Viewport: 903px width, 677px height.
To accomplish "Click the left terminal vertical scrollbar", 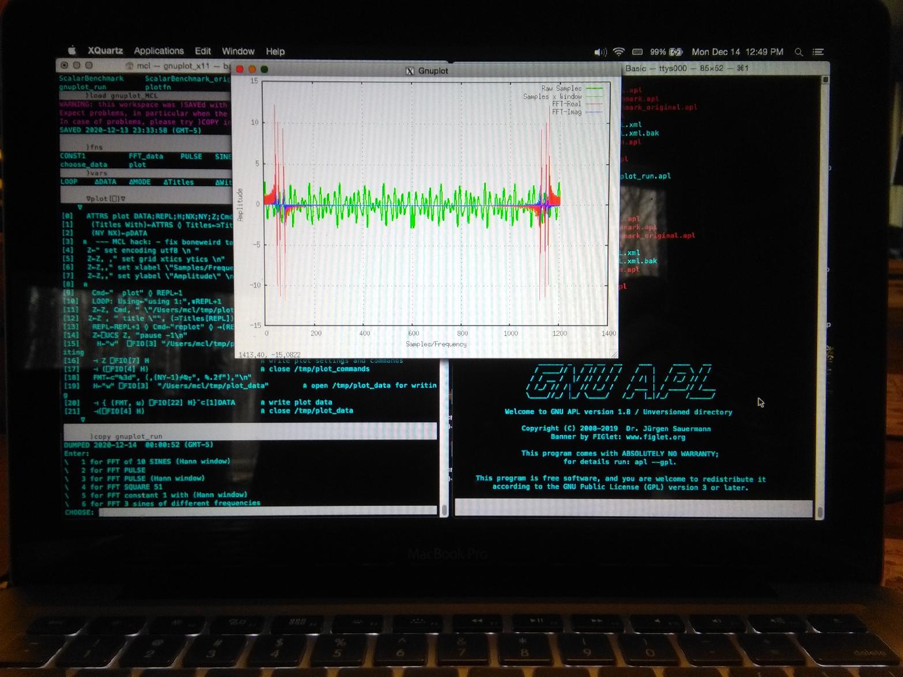I will click(444, 510).
